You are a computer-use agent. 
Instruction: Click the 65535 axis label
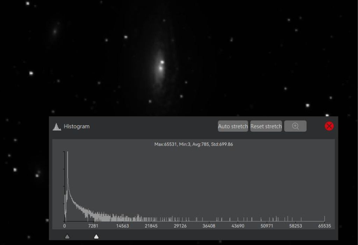(324, 226)
